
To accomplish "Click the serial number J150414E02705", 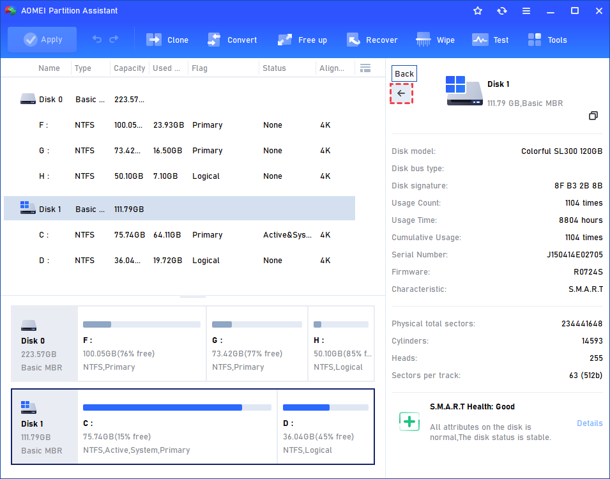I will 575,254.
